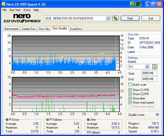Click the Jitter maximum 10.9 %
Screen dimensions: 164x136
tap(115, 128)
